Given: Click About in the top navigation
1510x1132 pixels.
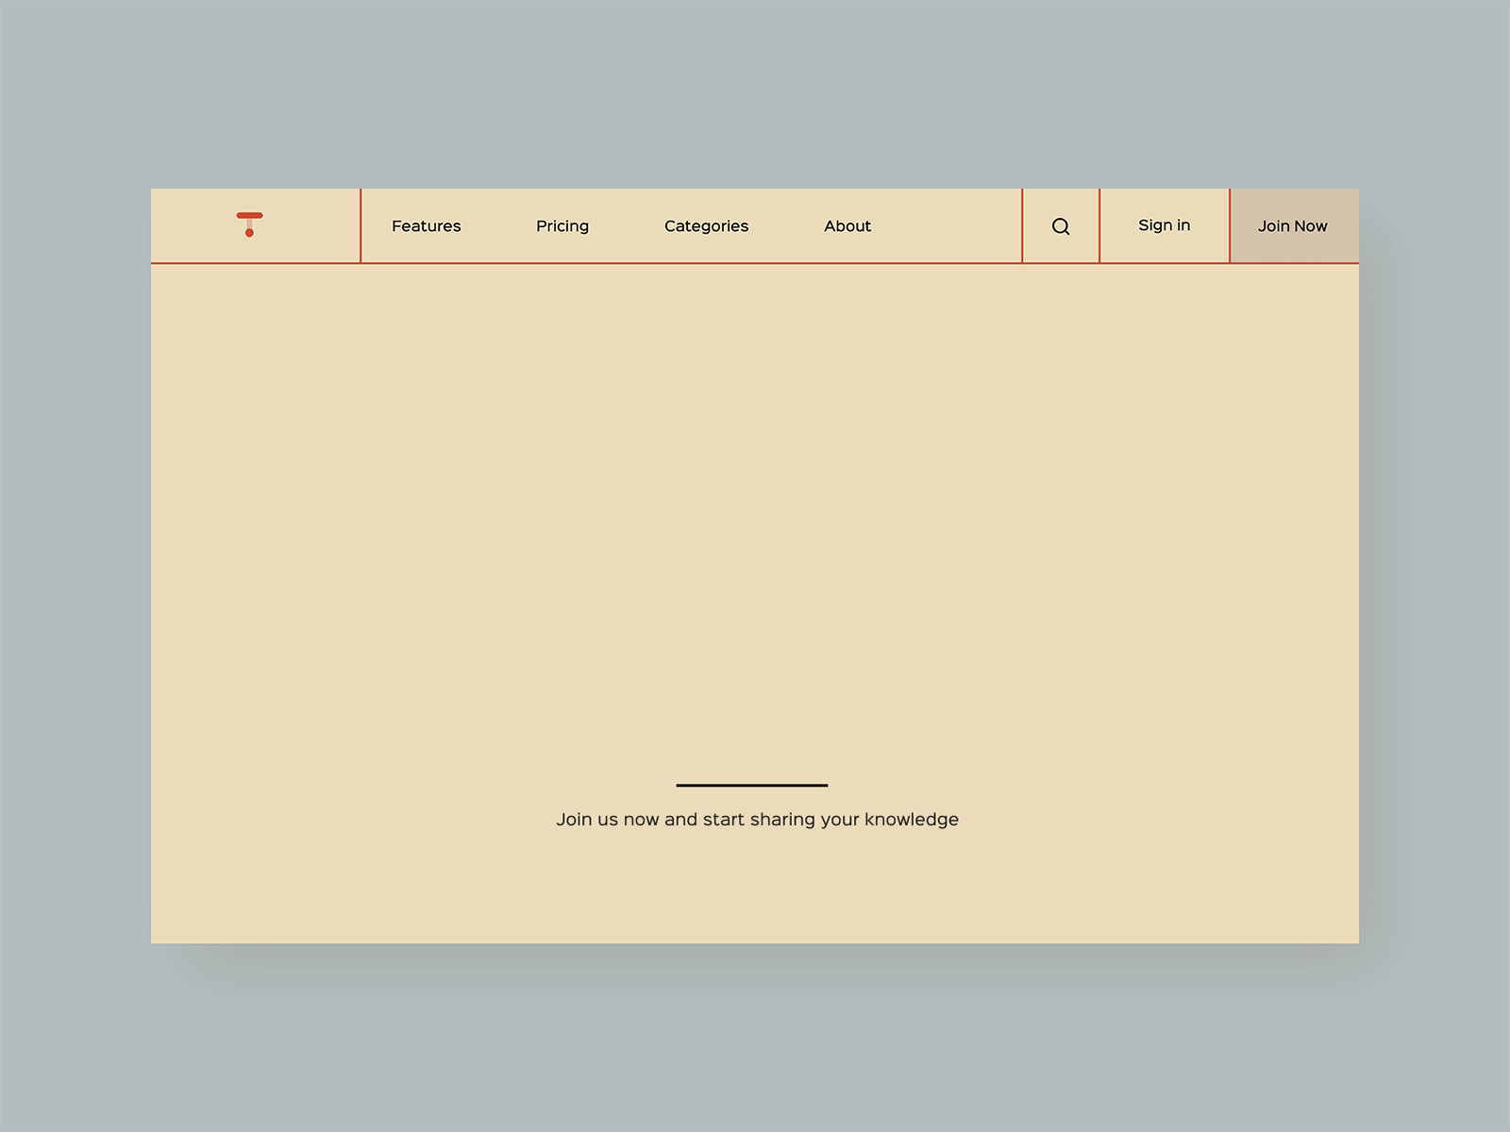Looking at the screenshot, I should pyautogui.click(x=847, y=225).
